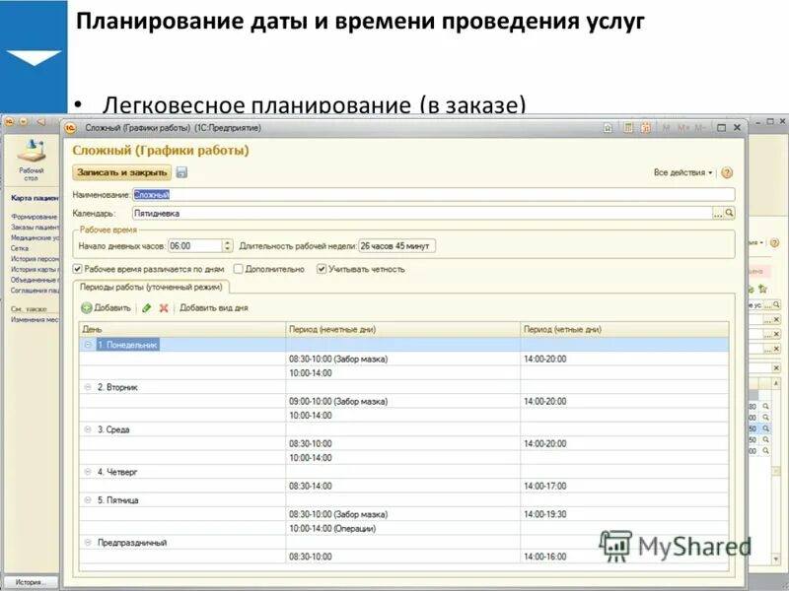This screenshot has height=591, width=789.
Task: Select the pencil edit icon
Action: (148, 308)
